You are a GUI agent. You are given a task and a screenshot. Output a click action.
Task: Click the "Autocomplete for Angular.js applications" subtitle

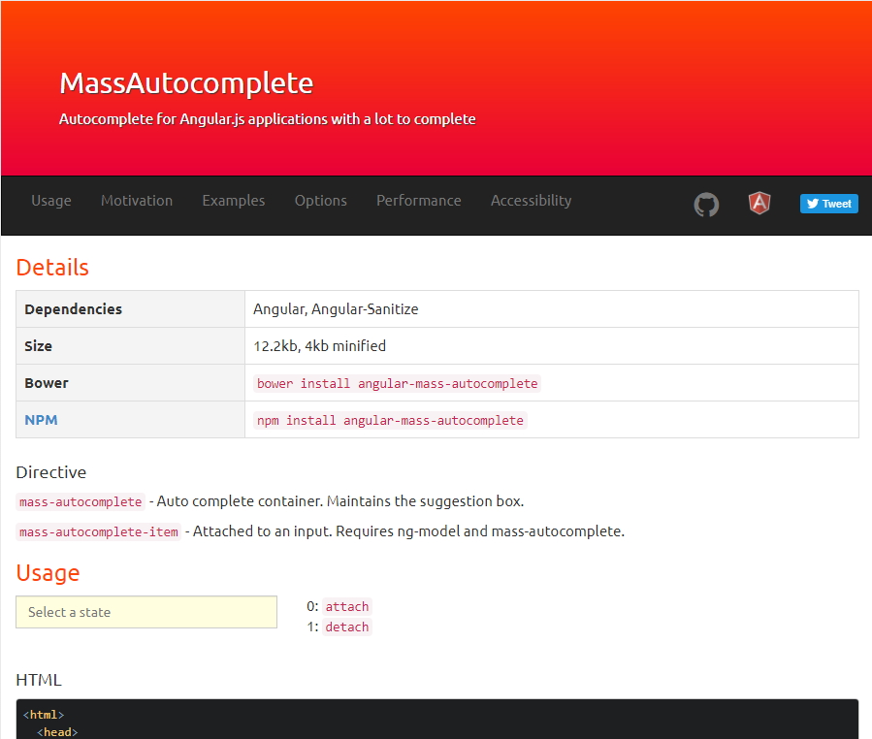[268, 119]
